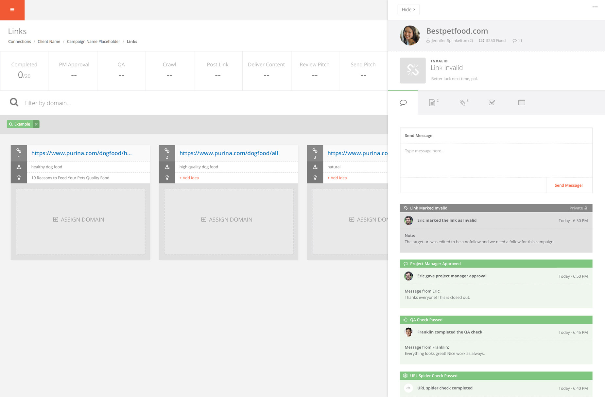This screenshot has height=397, width=605.
Task: Click anchor icon for healthy dog food
Action: point(19,167)
